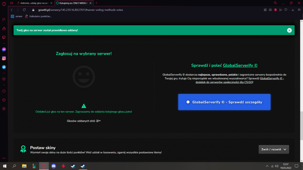Expand 'Zwiń / rozwiń' dropdown for Postaw skiny
This screenshot has height=170, width=303.
pyautogui.click(x=274, y=149)
